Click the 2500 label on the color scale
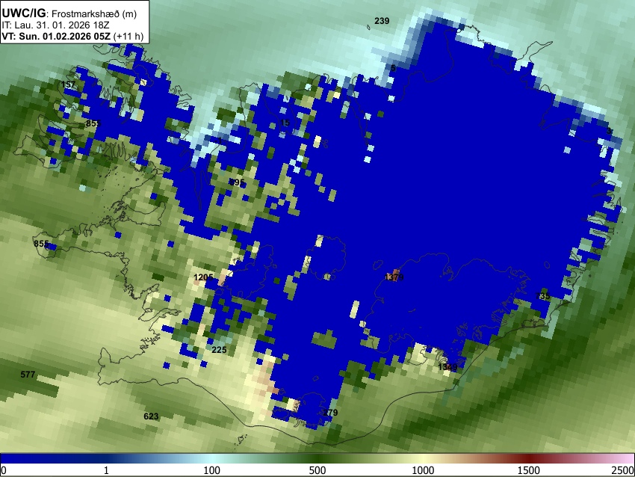Image resolution: width=635 pixels, height=477 pixels. pos(623,470)
